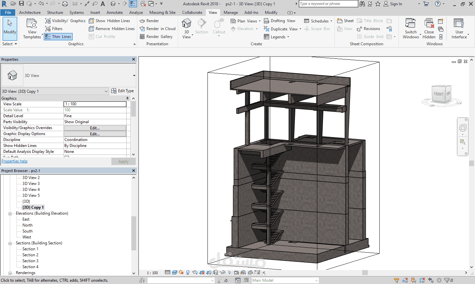Click Edit for Visibility/Graphics Overrides
475x284 pixels.
point(95,128)
